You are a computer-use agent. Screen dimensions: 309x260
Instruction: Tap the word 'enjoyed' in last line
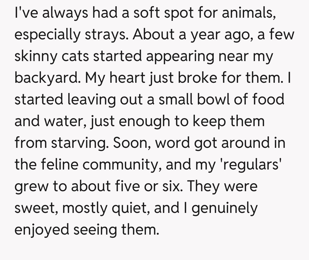[x=42, y=230]
